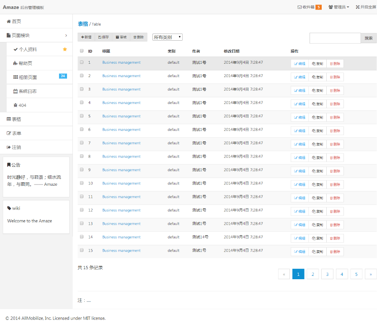Click the 24 badge on 相册页面
377x327 pixels.
pyautogui.click(x=63, y=76)
